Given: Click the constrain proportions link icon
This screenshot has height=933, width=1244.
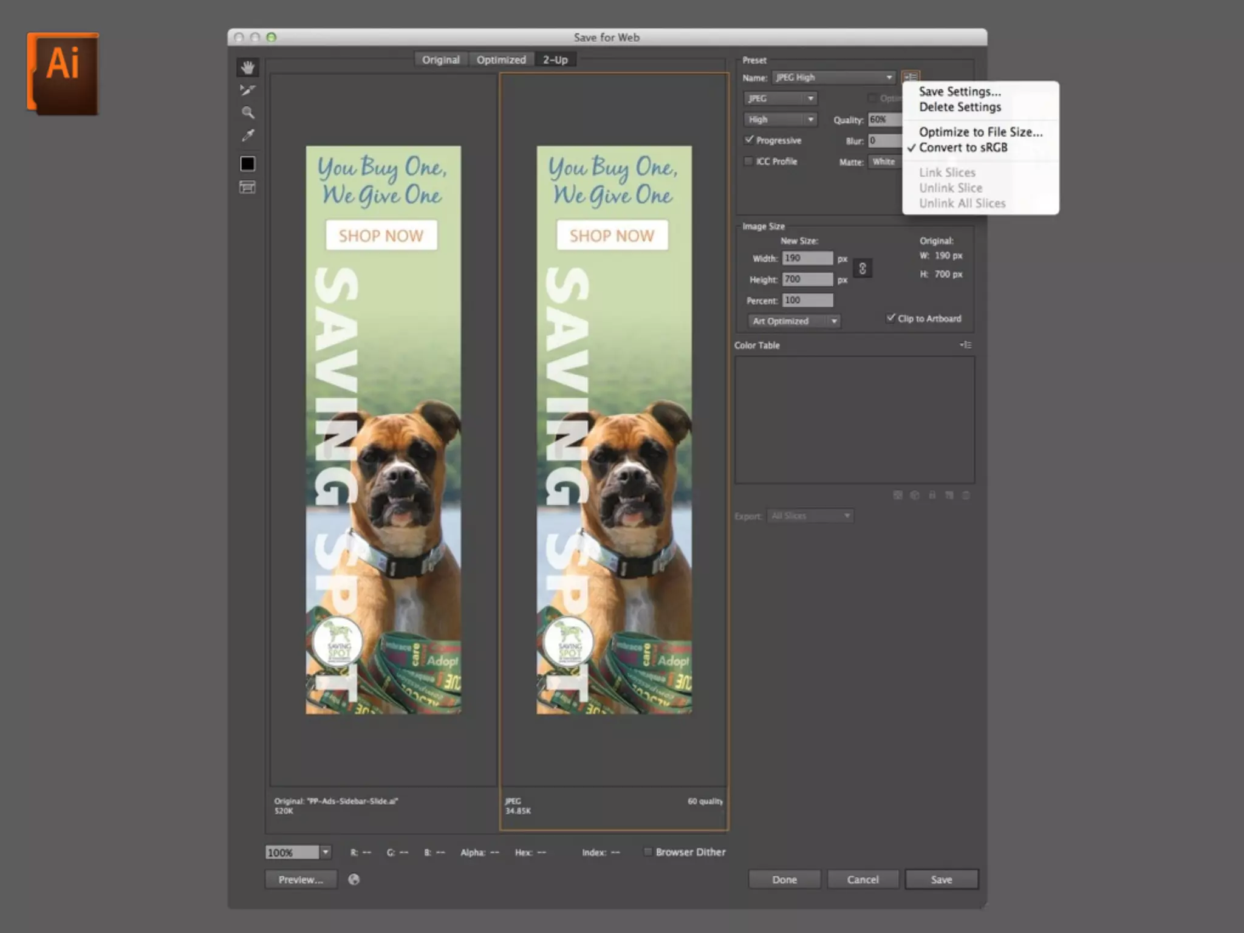Looking at the screenshot, I should pos(862,268).
